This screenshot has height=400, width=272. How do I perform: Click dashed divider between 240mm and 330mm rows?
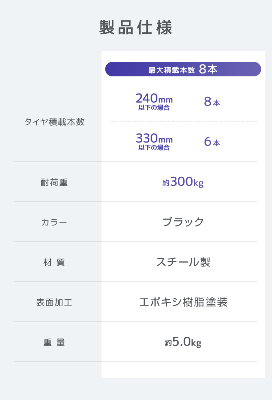tap(183, 122)
